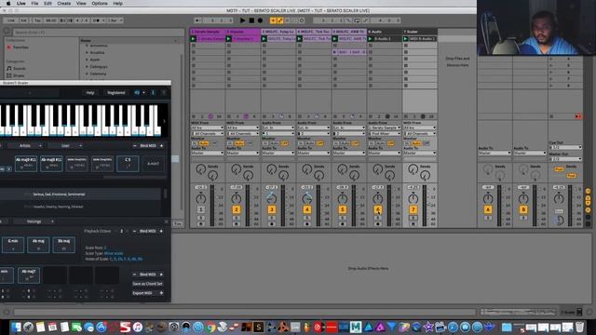596x335 pixels.
Task: Click the Help button in Scaler
Action: click(90, 93)
